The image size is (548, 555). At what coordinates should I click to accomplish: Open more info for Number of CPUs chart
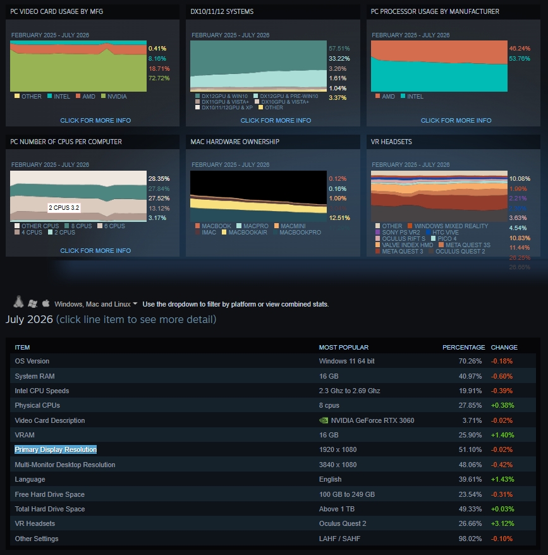coord(95,250)
